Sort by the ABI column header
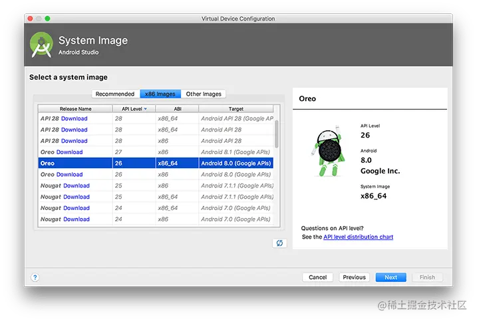 click(x=178, y=109)
